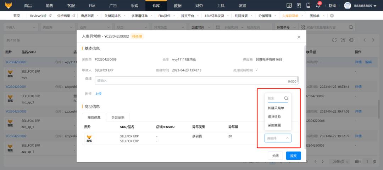The image size is (383, 170).
Task: Click the batch search grid icon
Action: [x=302, y=27]
